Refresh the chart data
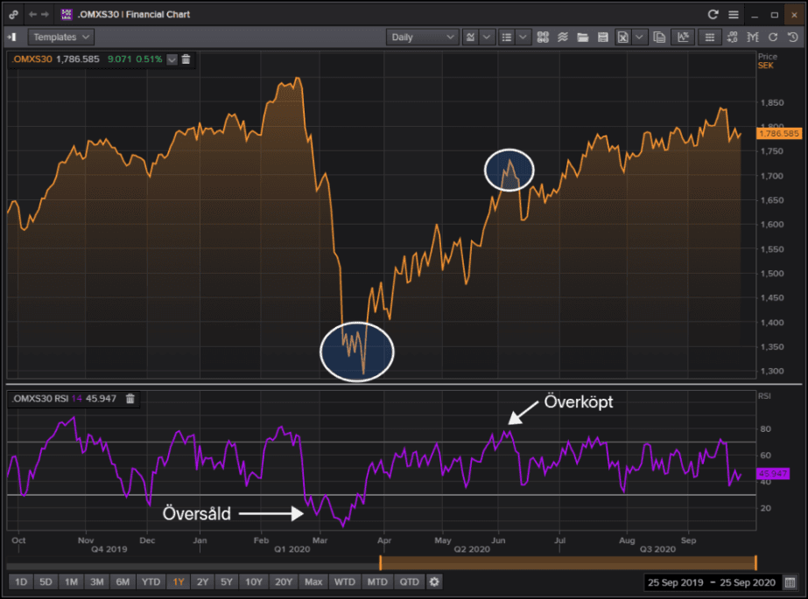 774,37
